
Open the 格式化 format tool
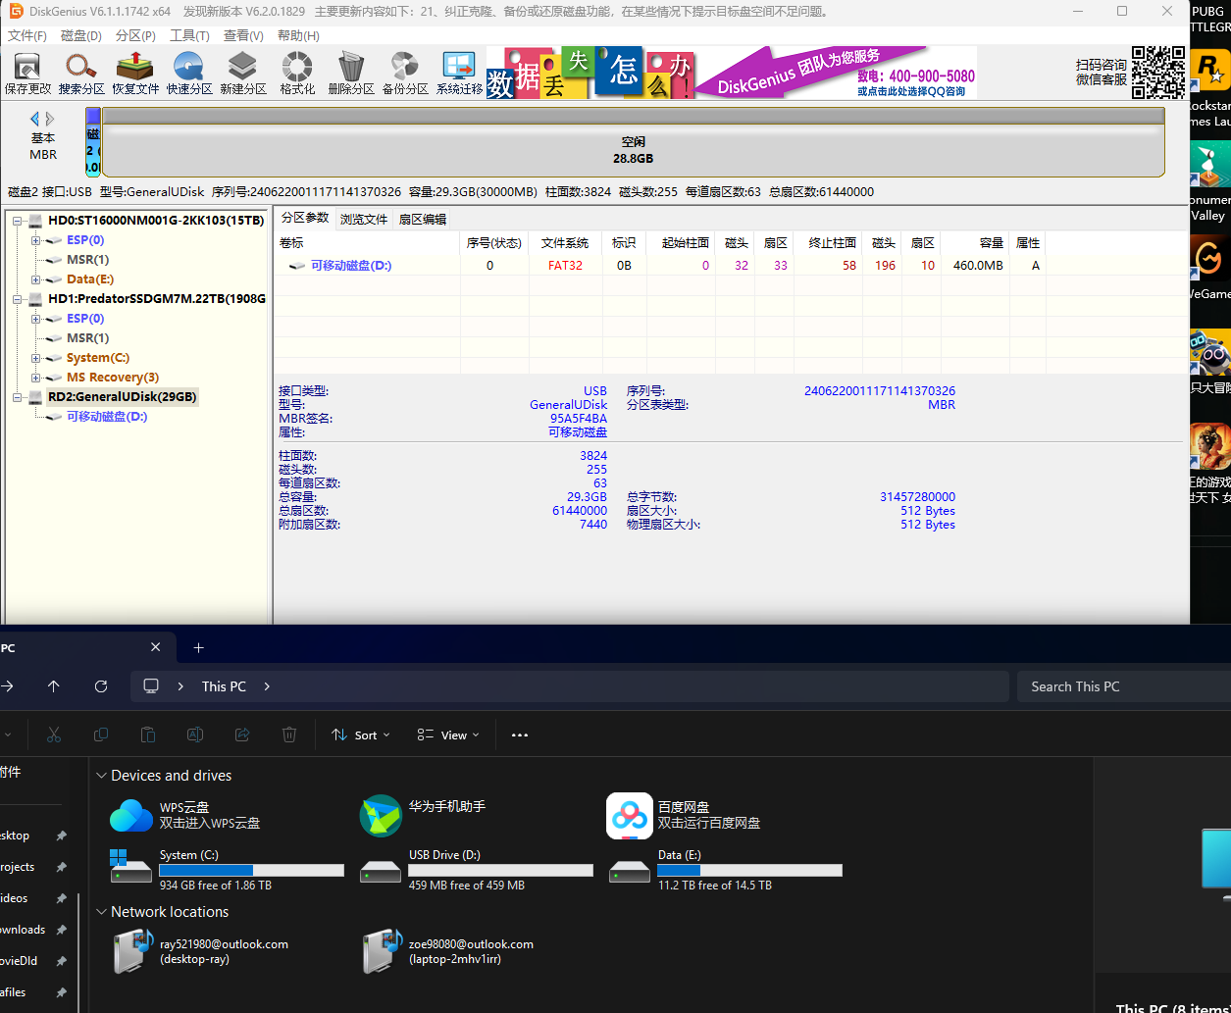297,74
